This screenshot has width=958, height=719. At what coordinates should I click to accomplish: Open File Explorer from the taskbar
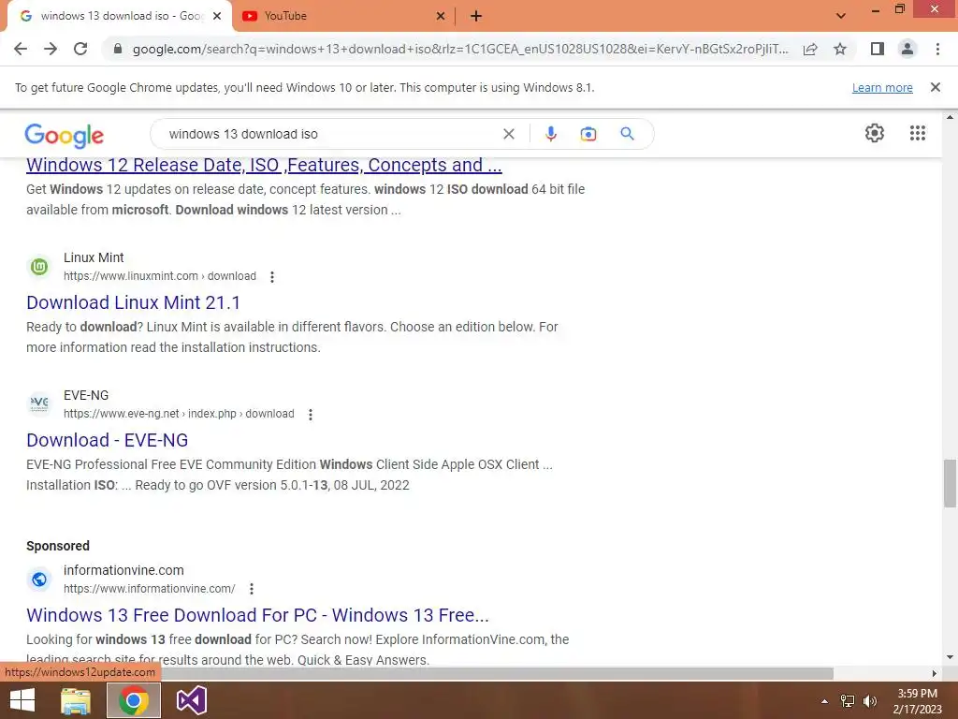76,700
